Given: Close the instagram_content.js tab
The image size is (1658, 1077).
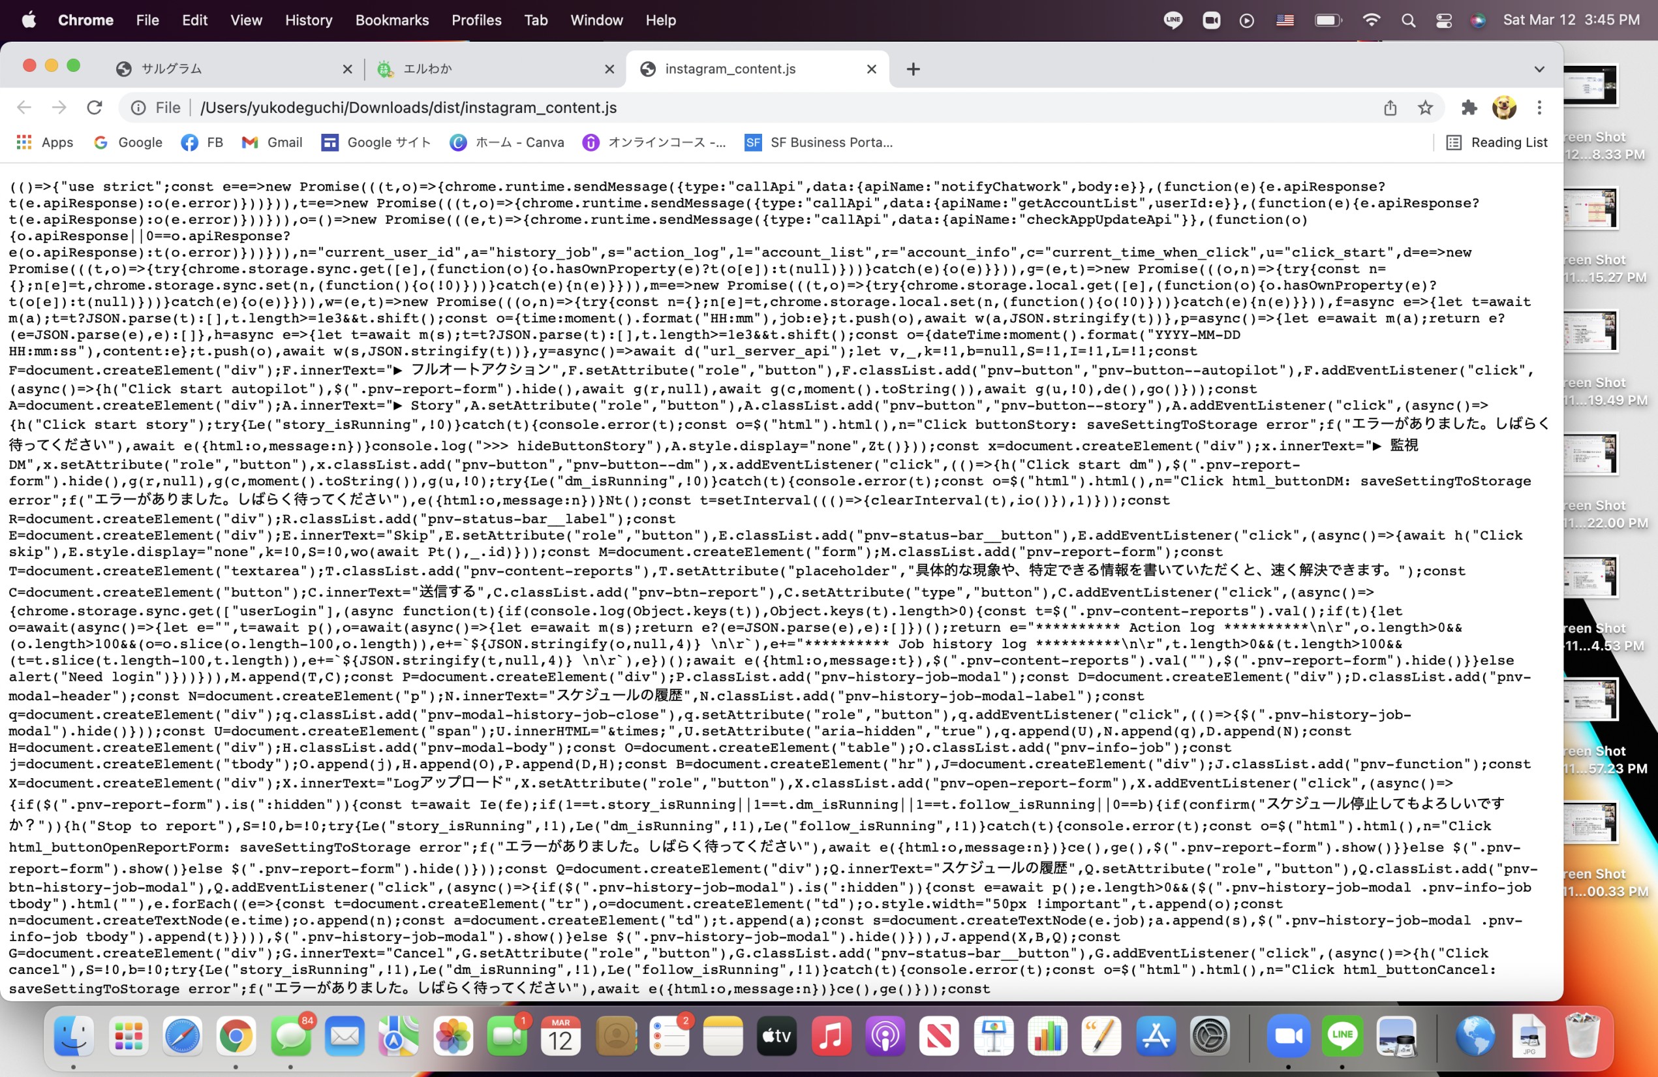Looking at the screenshot, I should (x=872, y=69).
